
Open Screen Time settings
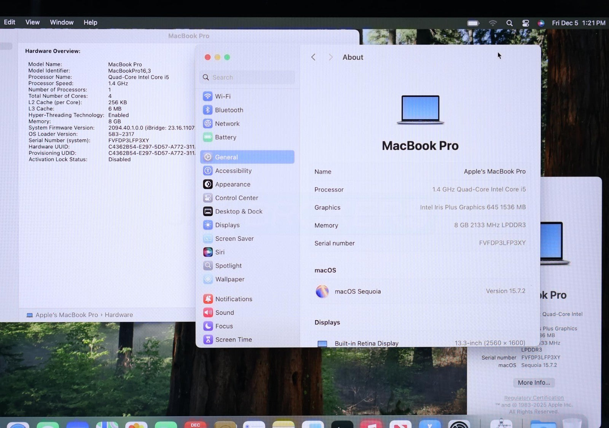pos(233,340)
